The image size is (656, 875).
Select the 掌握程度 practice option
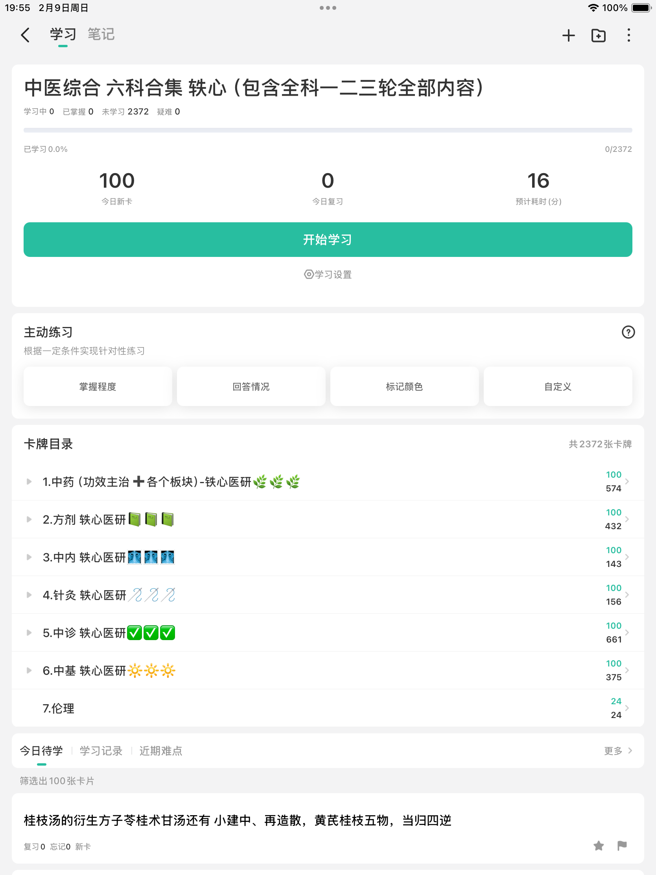tap(98, 386)
